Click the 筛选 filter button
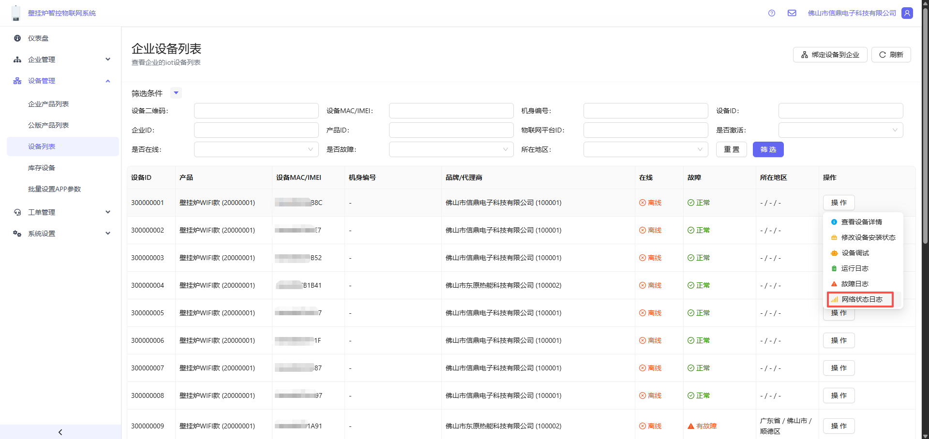The height and width of the screenshot is (439, 929). (x=768, y=149)
